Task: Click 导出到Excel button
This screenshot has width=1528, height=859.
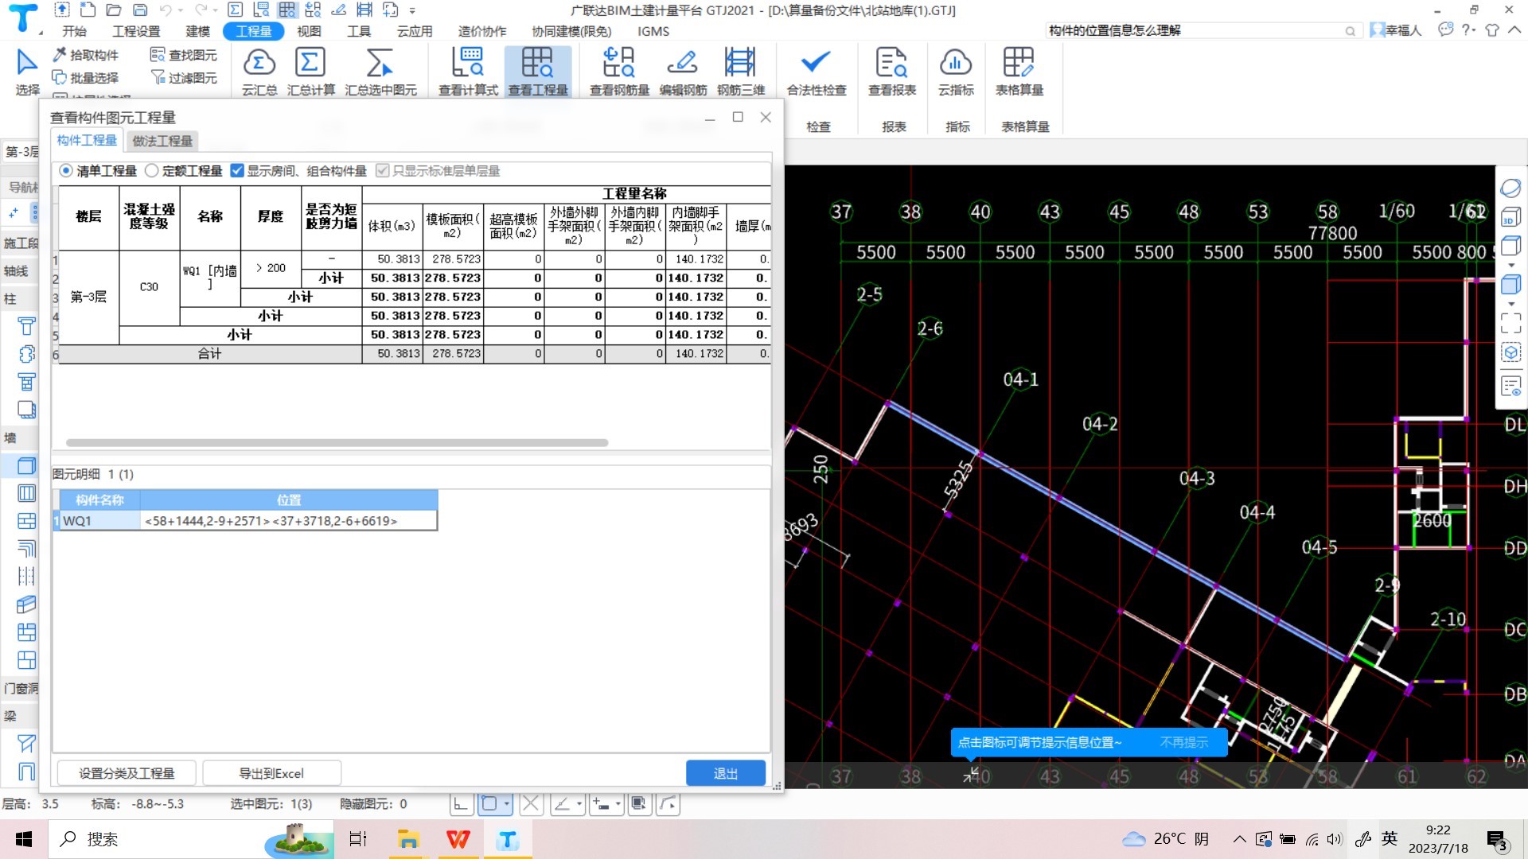Action: tap(271, 773)
